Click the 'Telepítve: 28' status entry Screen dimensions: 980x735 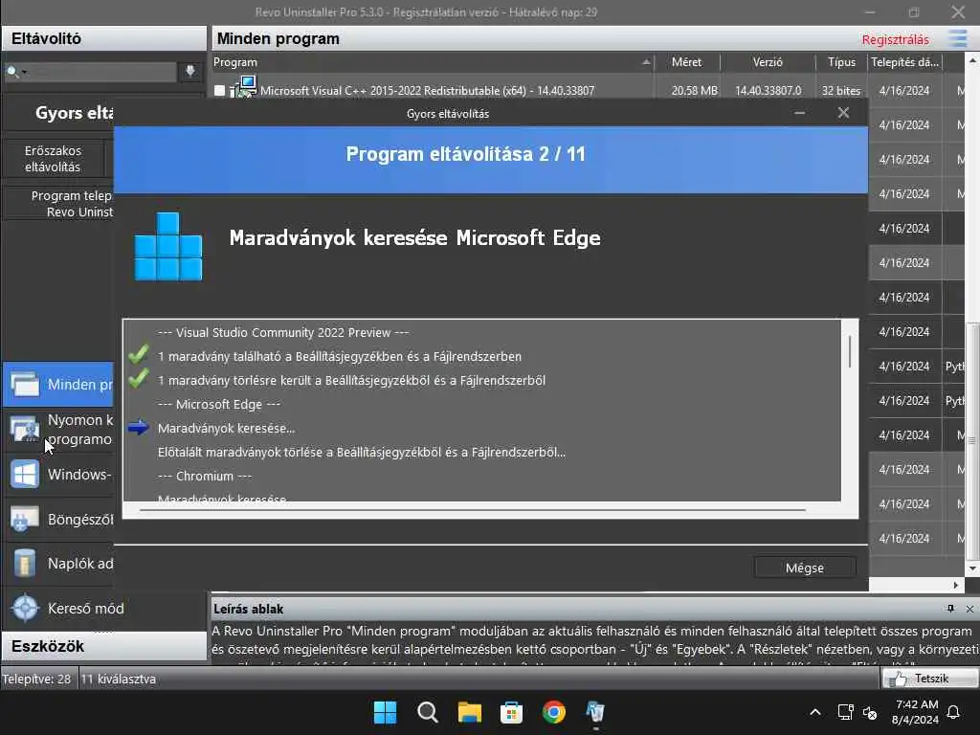click(36, 679)
